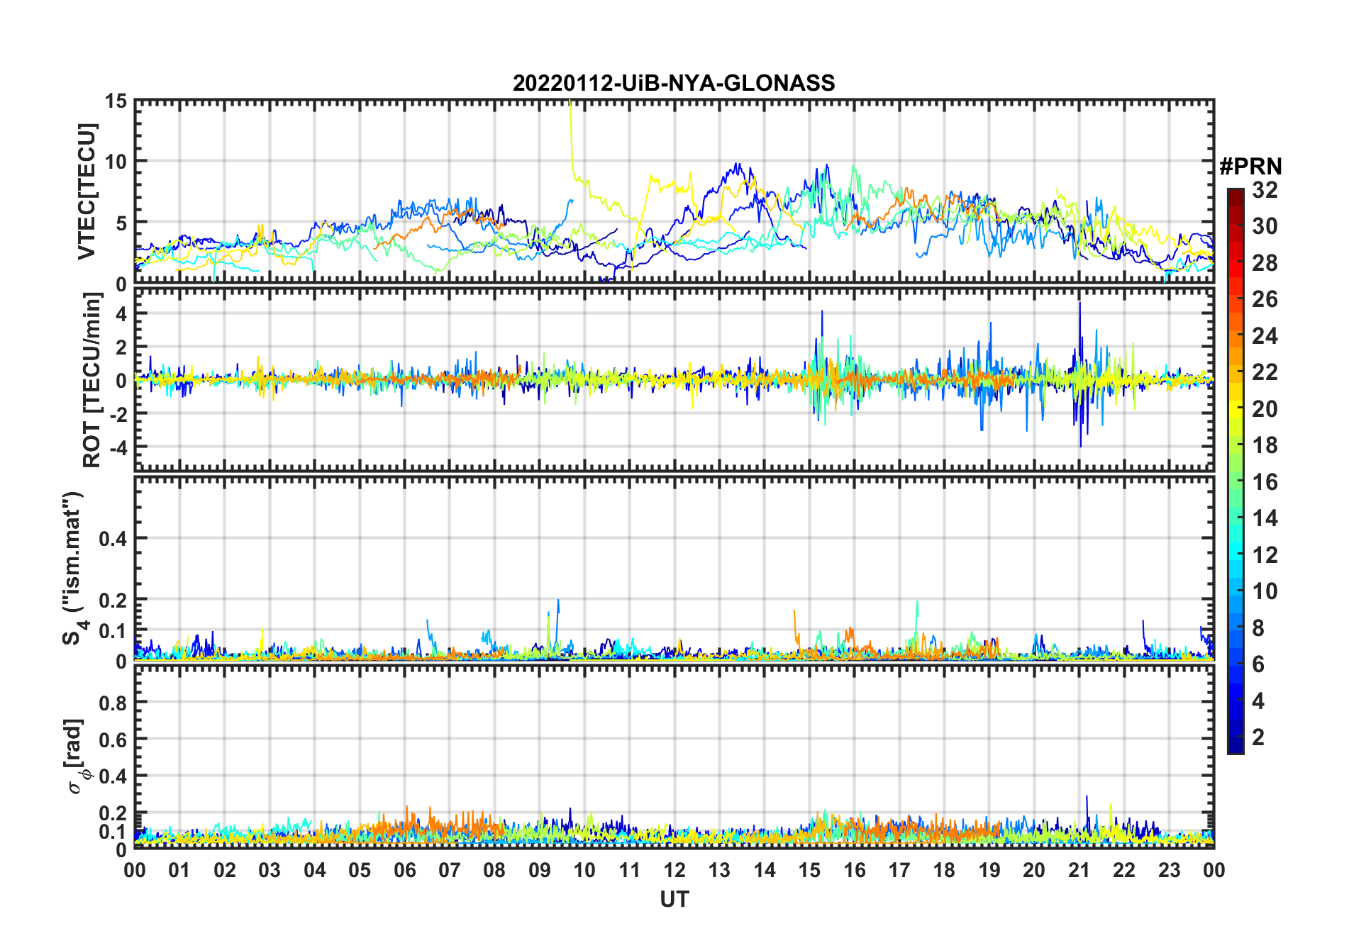1349x943 pixels.
Task: Click the sigma-phi [rad] y-axis label
Action: click(x=77, y=756)
